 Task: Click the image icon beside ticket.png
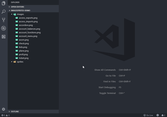[17, 58]
